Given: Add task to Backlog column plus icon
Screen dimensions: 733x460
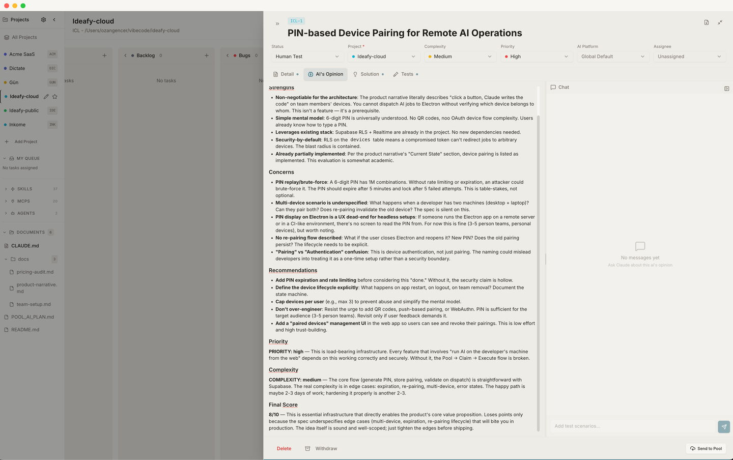Looking at the screenshot, I should 207,55.
